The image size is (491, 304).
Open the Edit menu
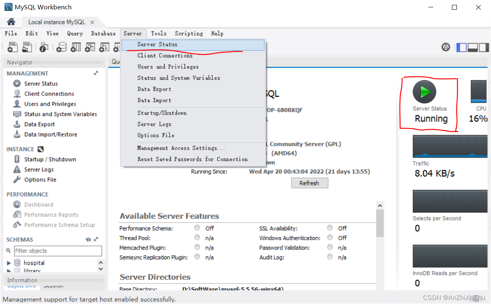coord(32,33)
